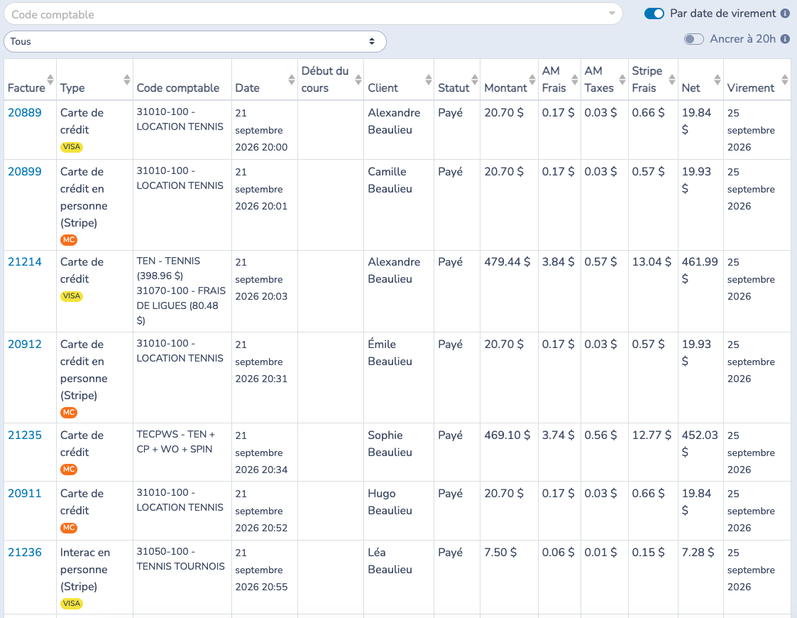
Task: Open invoice 20889 link
Action: [x=25, y=112]
